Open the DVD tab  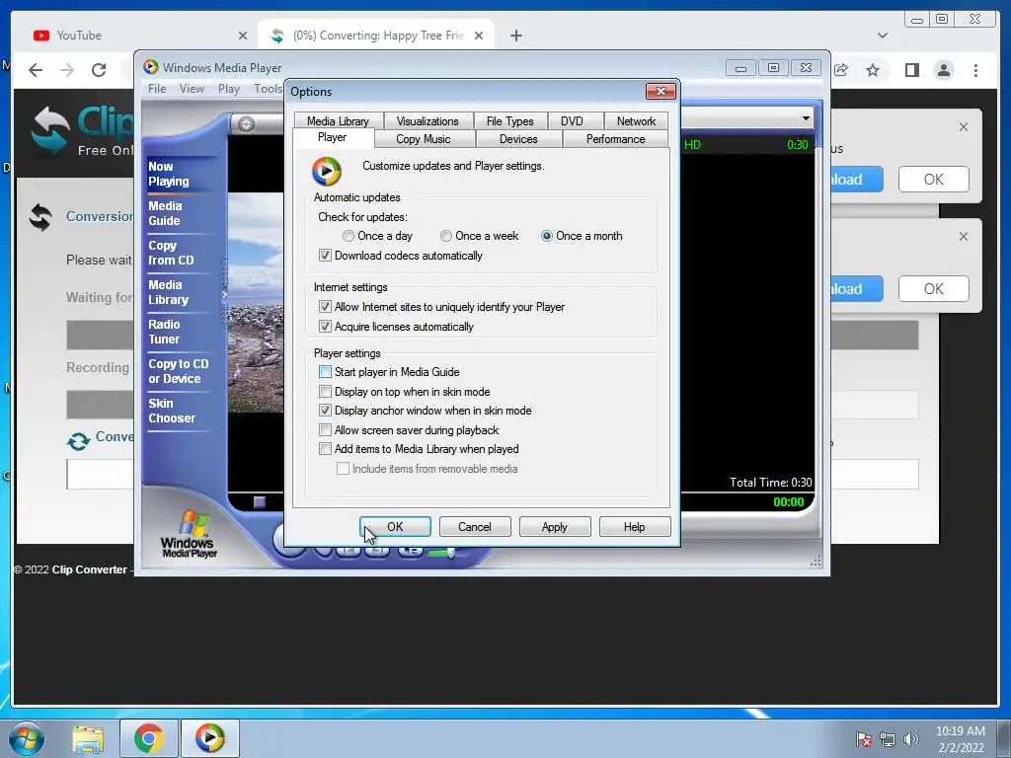(x=572, y=121)
